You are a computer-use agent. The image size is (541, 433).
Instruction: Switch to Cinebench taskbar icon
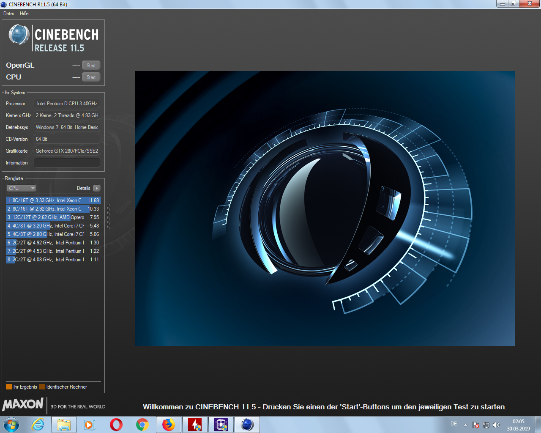click(x=247, y=425)
